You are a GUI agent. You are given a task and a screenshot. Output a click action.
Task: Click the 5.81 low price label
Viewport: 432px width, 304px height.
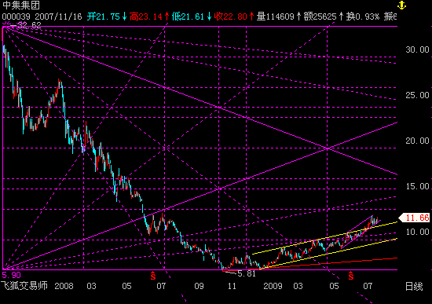tap(247, 273)
